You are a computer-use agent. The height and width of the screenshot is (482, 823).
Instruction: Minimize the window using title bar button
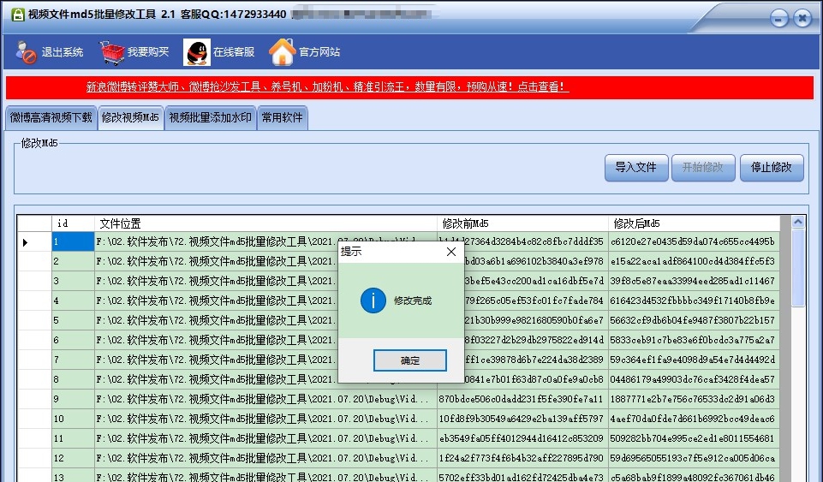click(779, 18)
